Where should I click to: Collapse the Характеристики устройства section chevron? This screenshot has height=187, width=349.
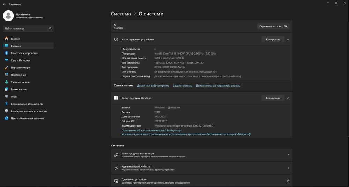click(x=288, y=39)
